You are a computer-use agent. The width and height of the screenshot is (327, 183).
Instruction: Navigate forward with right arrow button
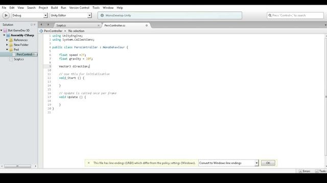48,24
